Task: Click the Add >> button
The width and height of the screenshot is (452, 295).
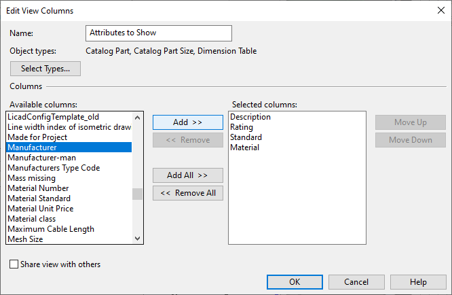Action: pyautogui.click(x=187, y=122)
